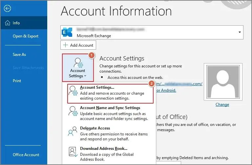Click the Download Address Book icon
The width and height of the screenshot is (252, 165).
(x=73, y=152)
